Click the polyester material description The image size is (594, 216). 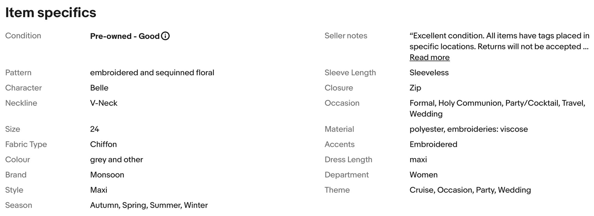pyautogui.click(x=468, y=129)
